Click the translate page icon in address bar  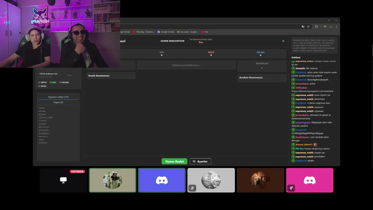coord(303,27)
